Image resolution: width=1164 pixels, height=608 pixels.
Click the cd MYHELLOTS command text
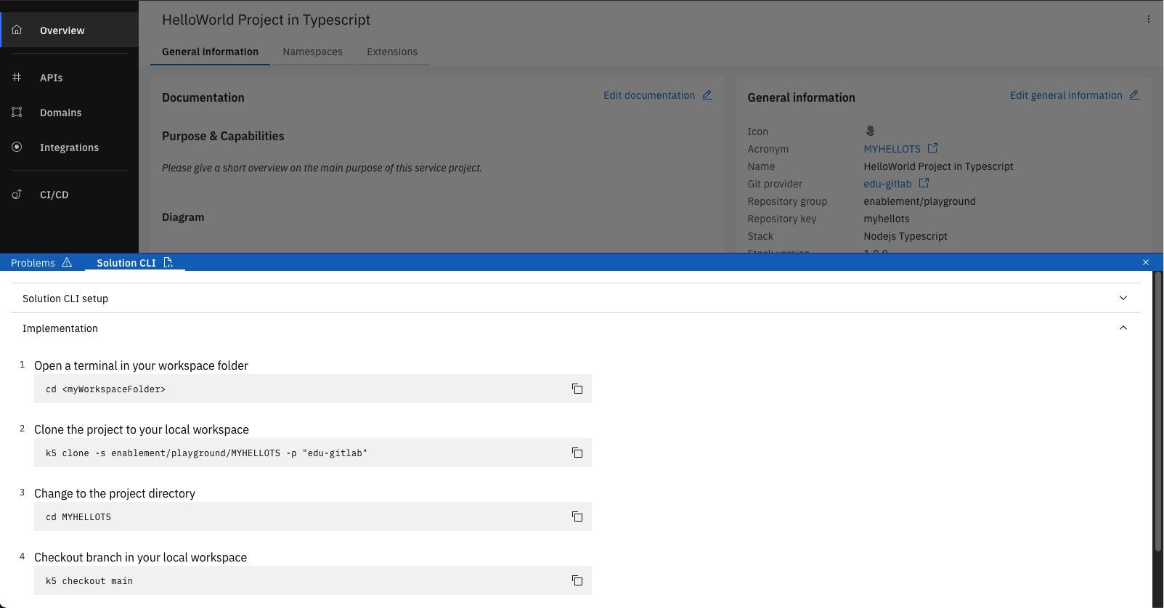(x=78, y=516)
